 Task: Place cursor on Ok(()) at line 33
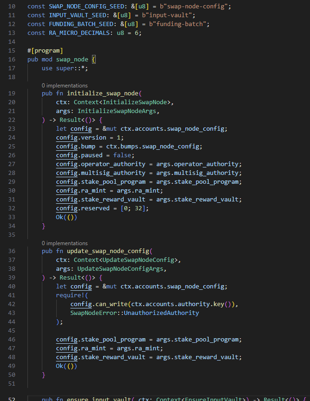point(66,217)
